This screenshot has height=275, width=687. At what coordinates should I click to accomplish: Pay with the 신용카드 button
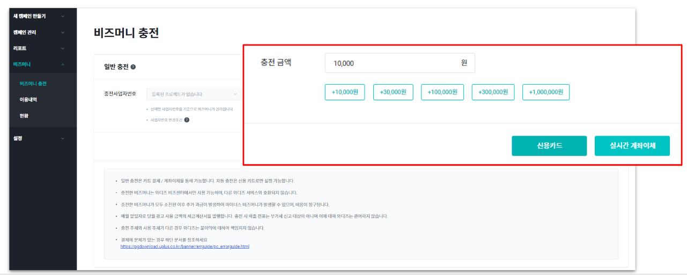(549, 146)
